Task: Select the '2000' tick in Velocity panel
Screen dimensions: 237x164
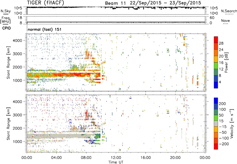Action: click(x=17, y=128)
